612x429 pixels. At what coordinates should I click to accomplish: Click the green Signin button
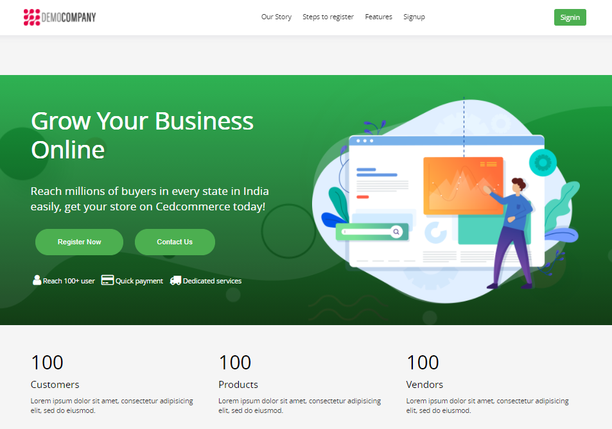coord(570,17)
